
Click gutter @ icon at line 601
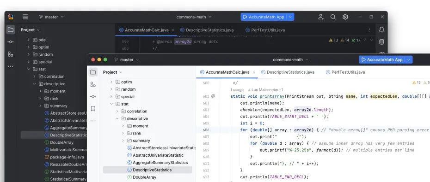tap(213, 96)
